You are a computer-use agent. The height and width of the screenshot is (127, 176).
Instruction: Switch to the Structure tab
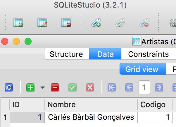(x=66, y=54)
